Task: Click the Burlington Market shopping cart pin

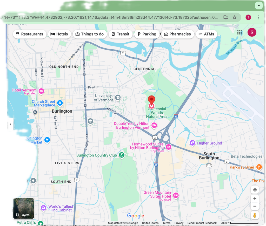Action: click(47, 140)
